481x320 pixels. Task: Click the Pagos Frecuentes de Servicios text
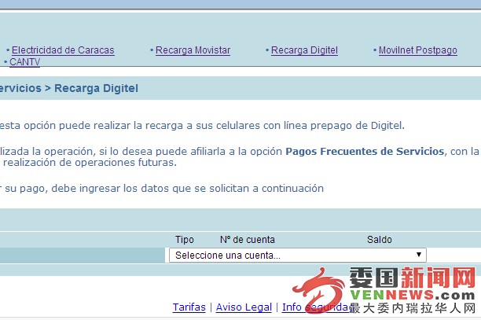(365, 151)
